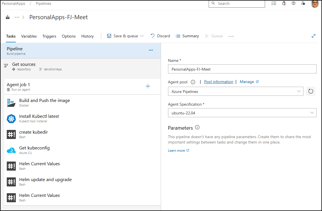Click the repository label under Get sources
The width and height of the screenshot is (322, 211).
click(x=24, y=69)
